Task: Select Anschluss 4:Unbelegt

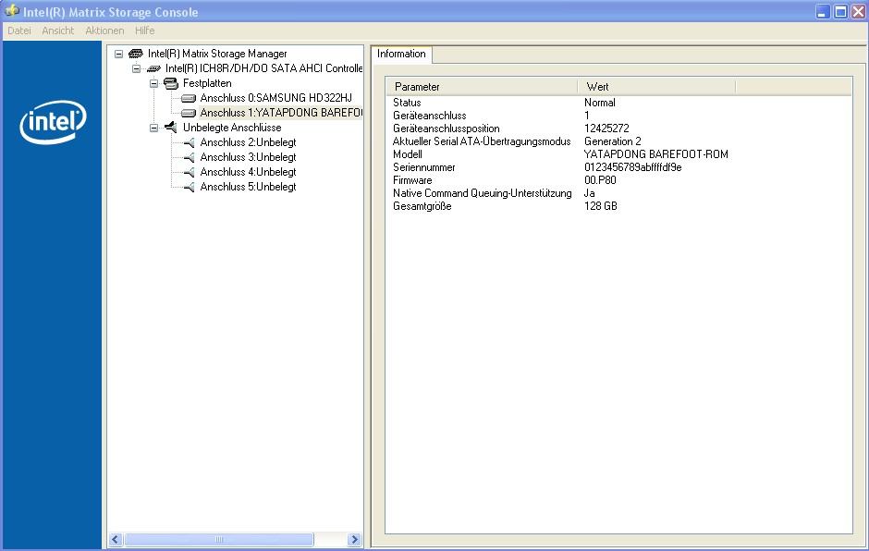Action: pos(248,172)
